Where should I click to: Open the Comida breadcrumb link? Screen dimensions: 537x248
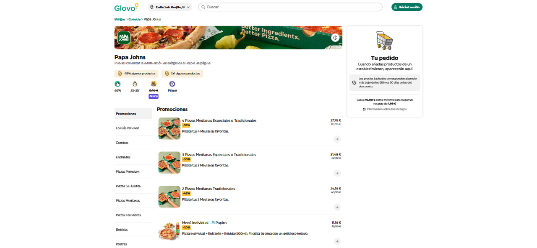point(134,19)
